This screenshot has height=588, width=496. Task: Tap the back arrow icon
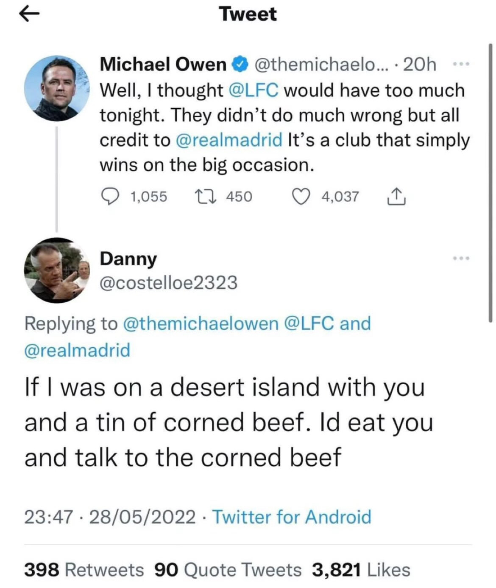pyautogui.click(x=30, y=14)
